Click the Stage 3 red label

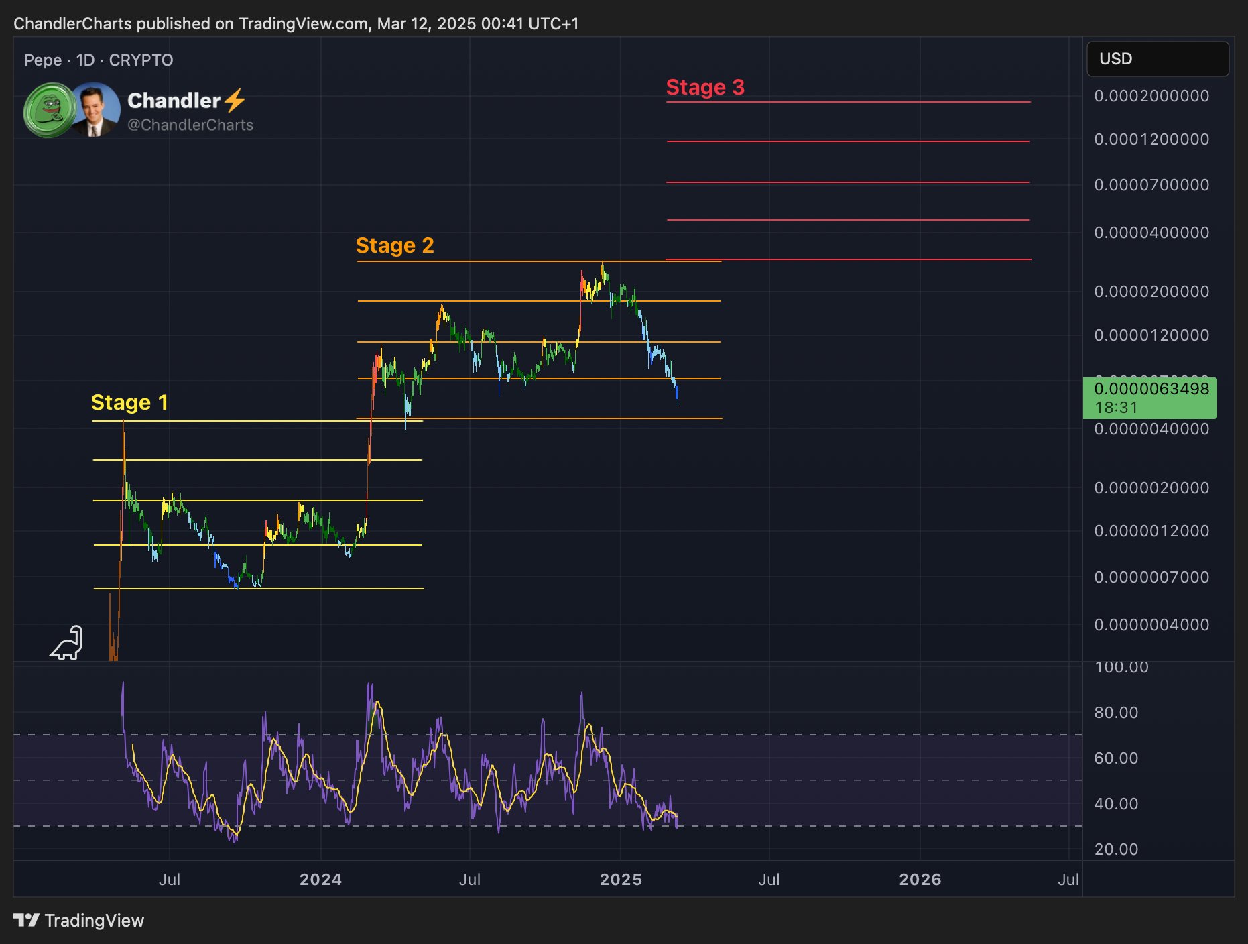(705, 87)
